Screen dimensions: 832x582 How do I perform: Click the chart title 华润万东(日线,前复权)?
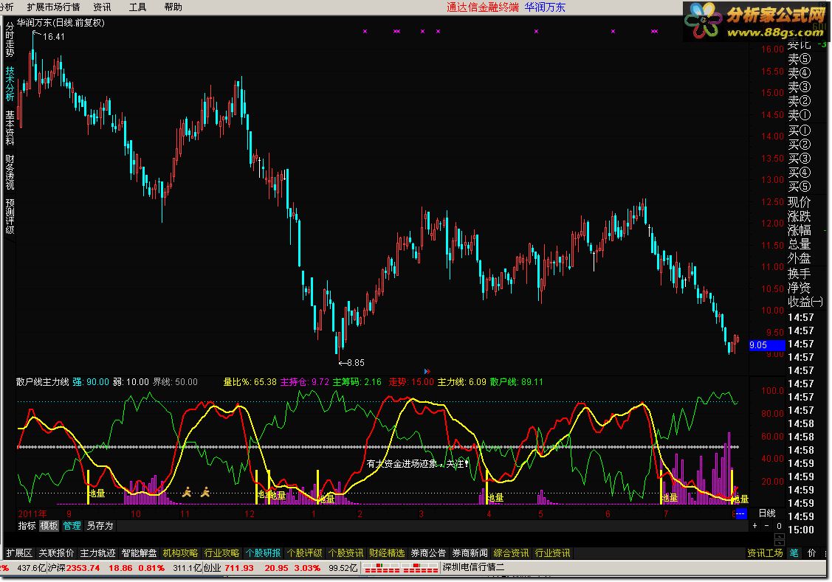(61, 23)
